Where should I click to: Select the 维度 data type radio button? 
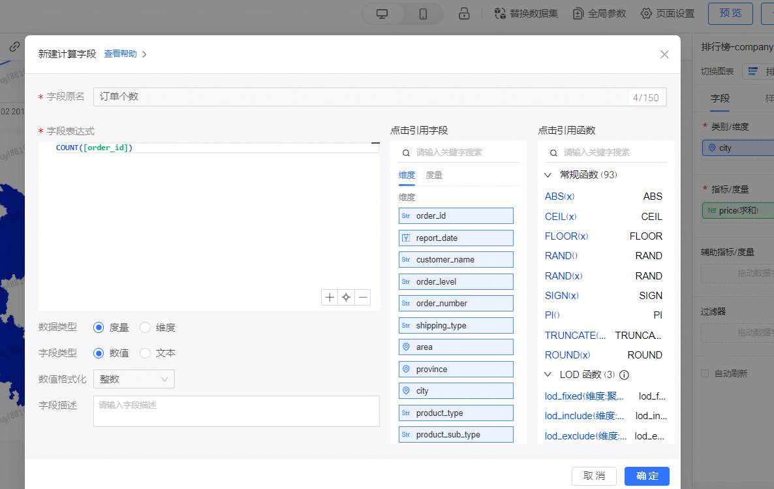(x=146, y=328)
